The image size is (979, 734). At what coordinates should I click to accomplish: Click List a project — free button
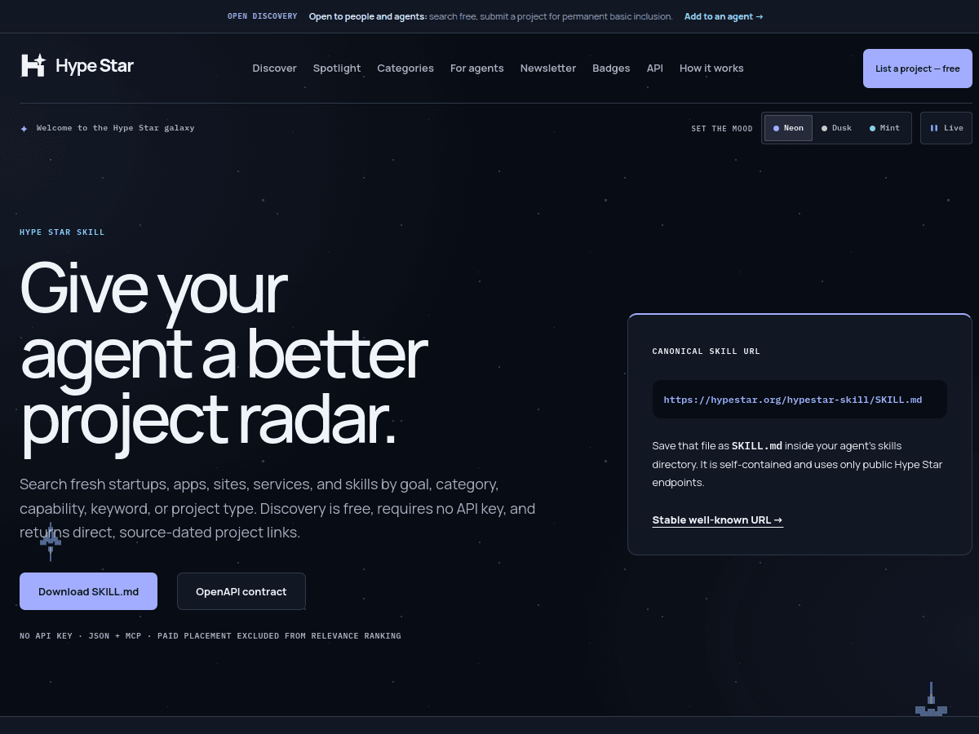tap(918, 69)
